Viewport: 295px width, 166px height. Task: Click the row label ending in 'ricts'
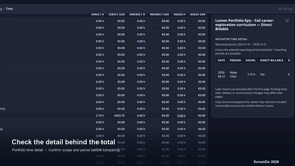tap(3, 109)
